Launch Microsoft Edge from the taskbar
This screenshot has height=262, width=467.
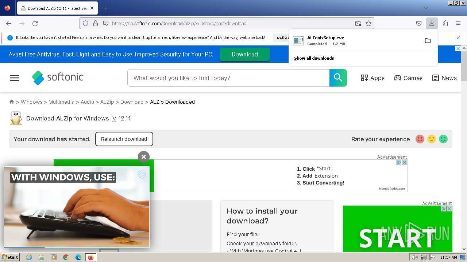tap(78, 257)
